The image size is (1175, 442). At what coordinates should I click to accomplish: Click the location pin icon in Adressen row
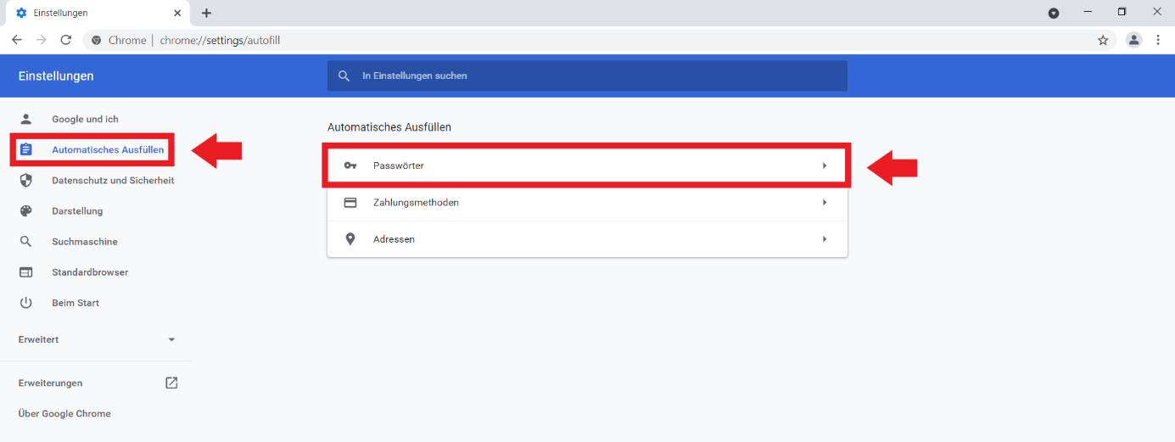(x=350, y=239)
